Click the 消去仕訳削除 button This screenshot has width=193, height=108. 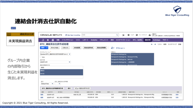101,48
